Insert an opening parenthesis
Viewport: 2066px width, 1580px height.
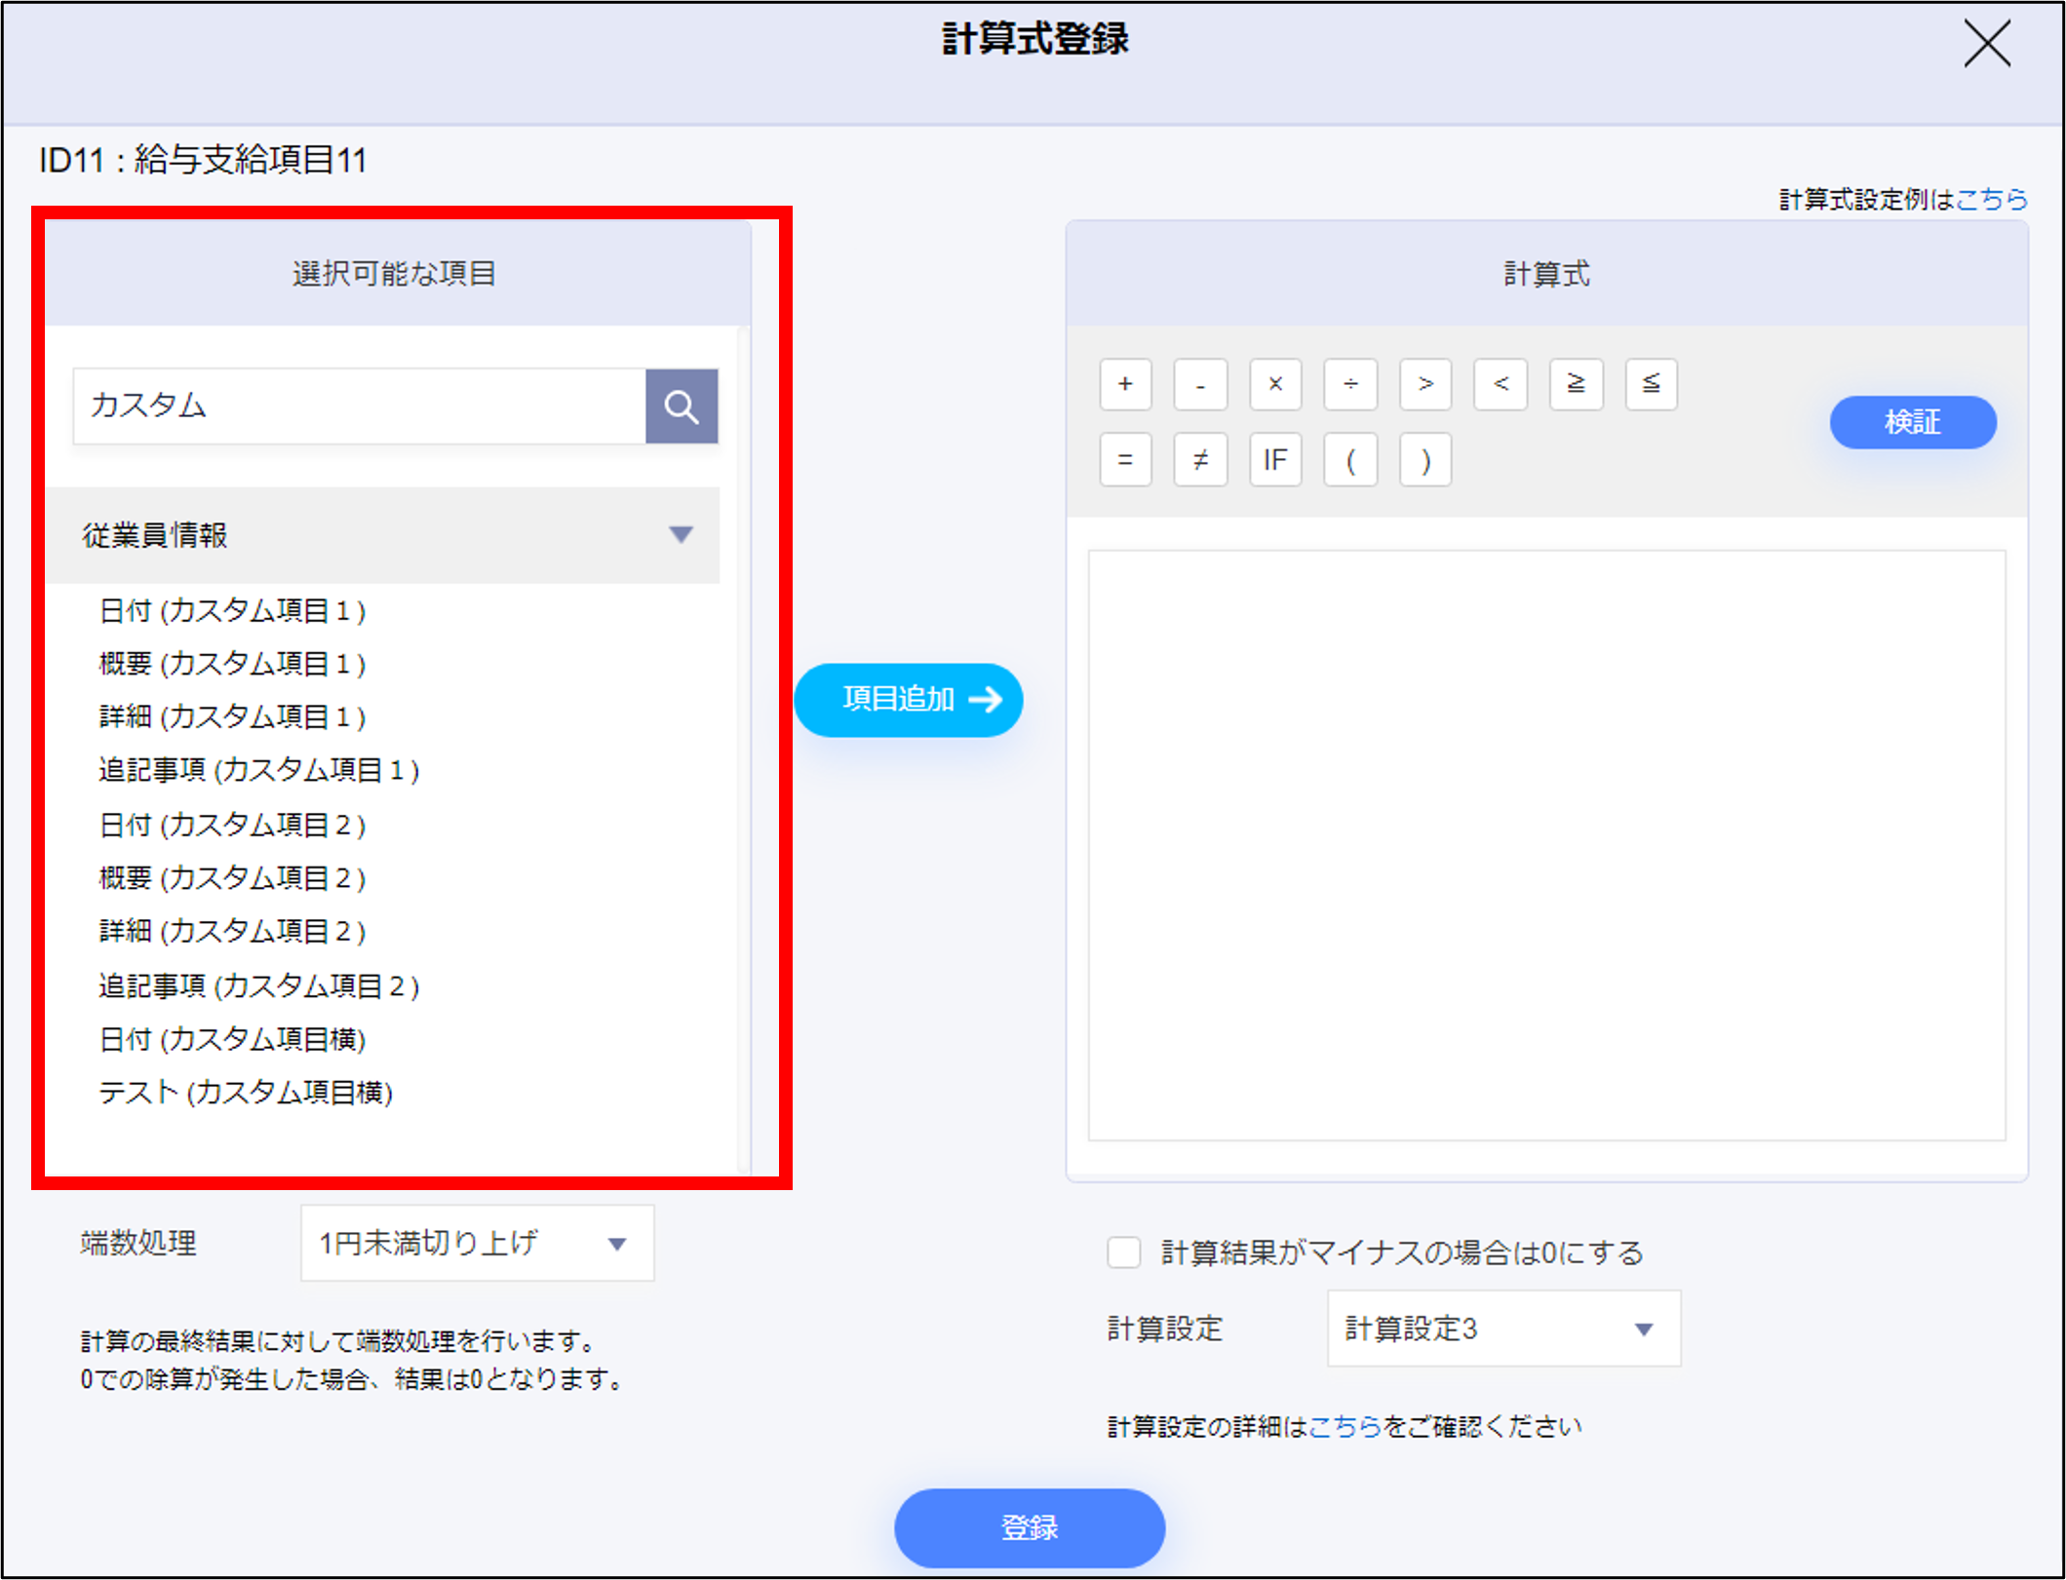(1350, 459)
